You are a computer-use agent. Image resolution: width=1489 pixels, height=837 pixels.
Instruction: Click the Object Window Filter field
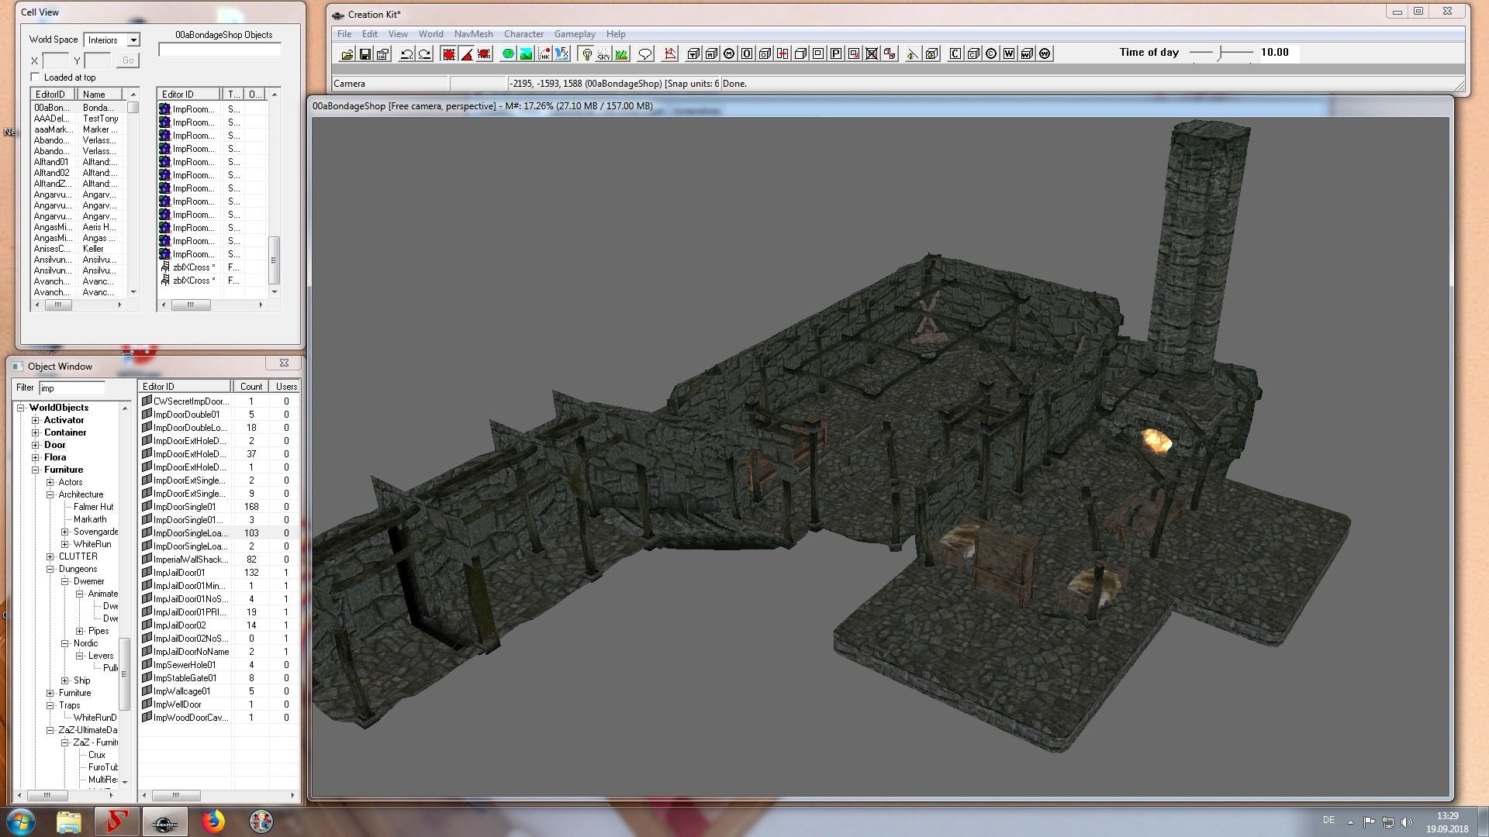point(72,388)
